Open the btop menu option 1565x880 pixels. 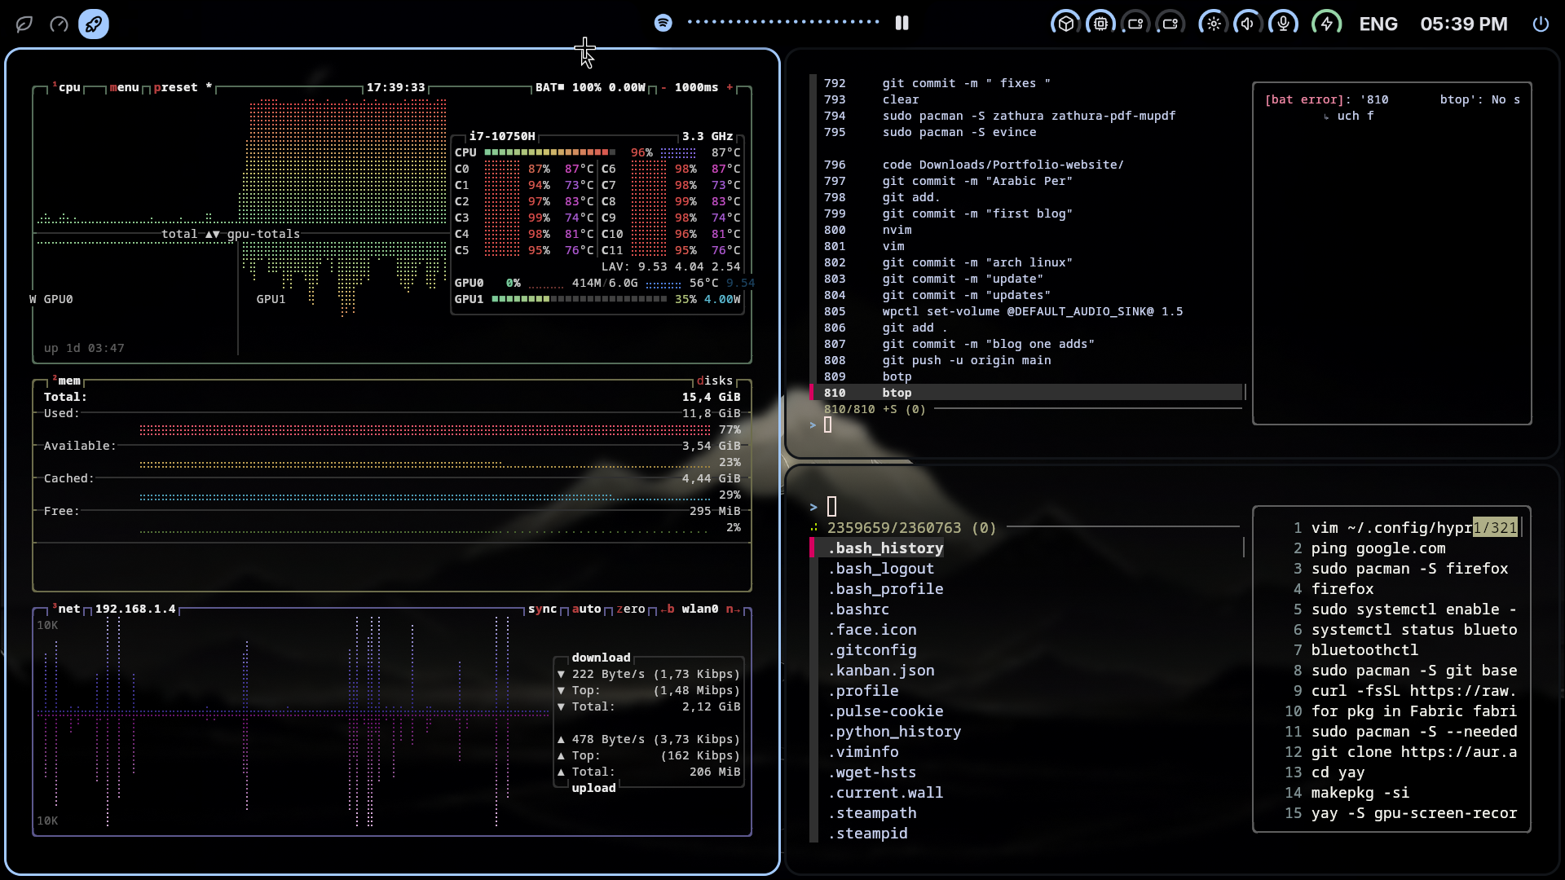point(124,87)
